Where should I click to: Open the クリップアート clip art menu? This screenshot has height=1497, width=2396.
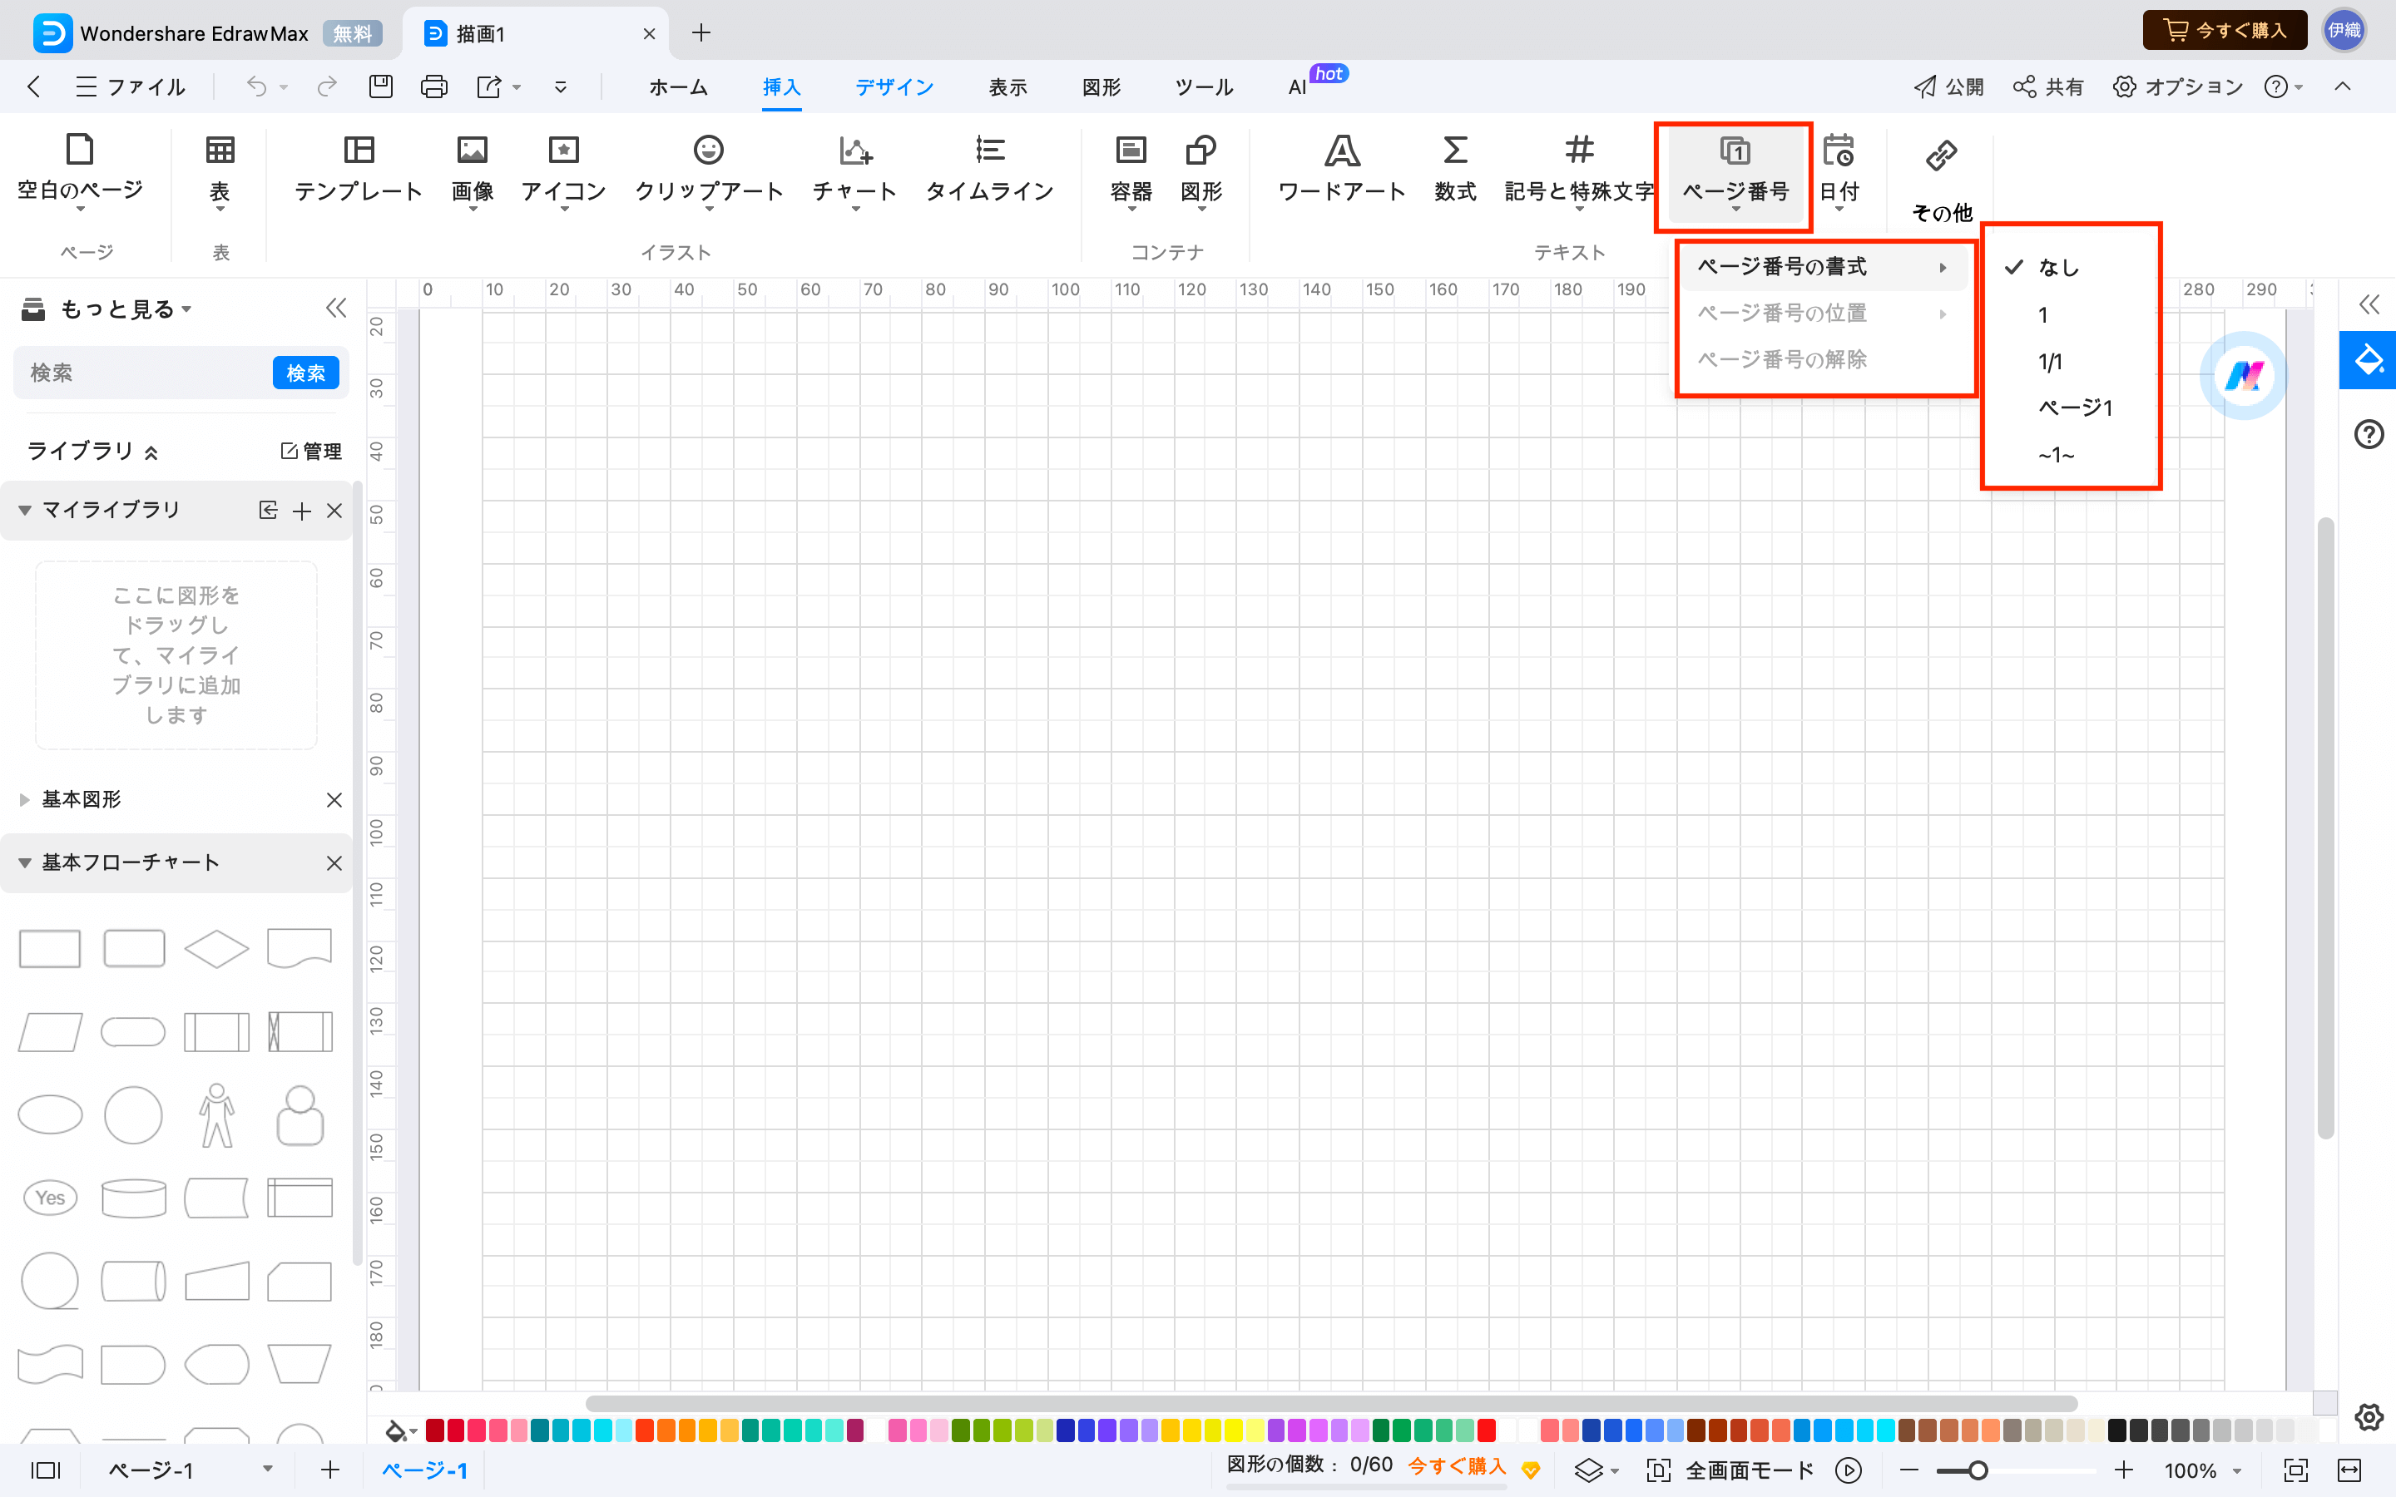click(x=709, y=170)
